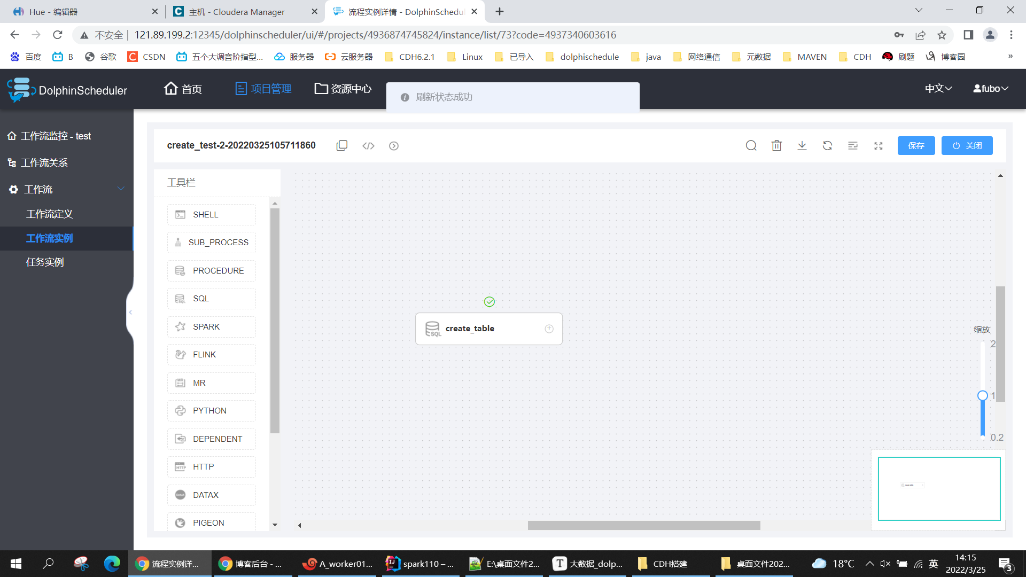
Task: Select the SPARK task type
Action: (211, 326)
